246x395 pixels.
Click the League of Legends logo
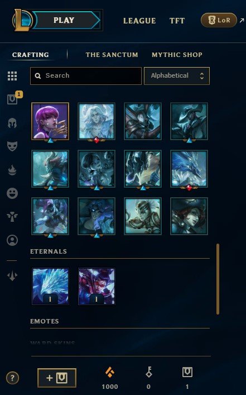point(22,20)
